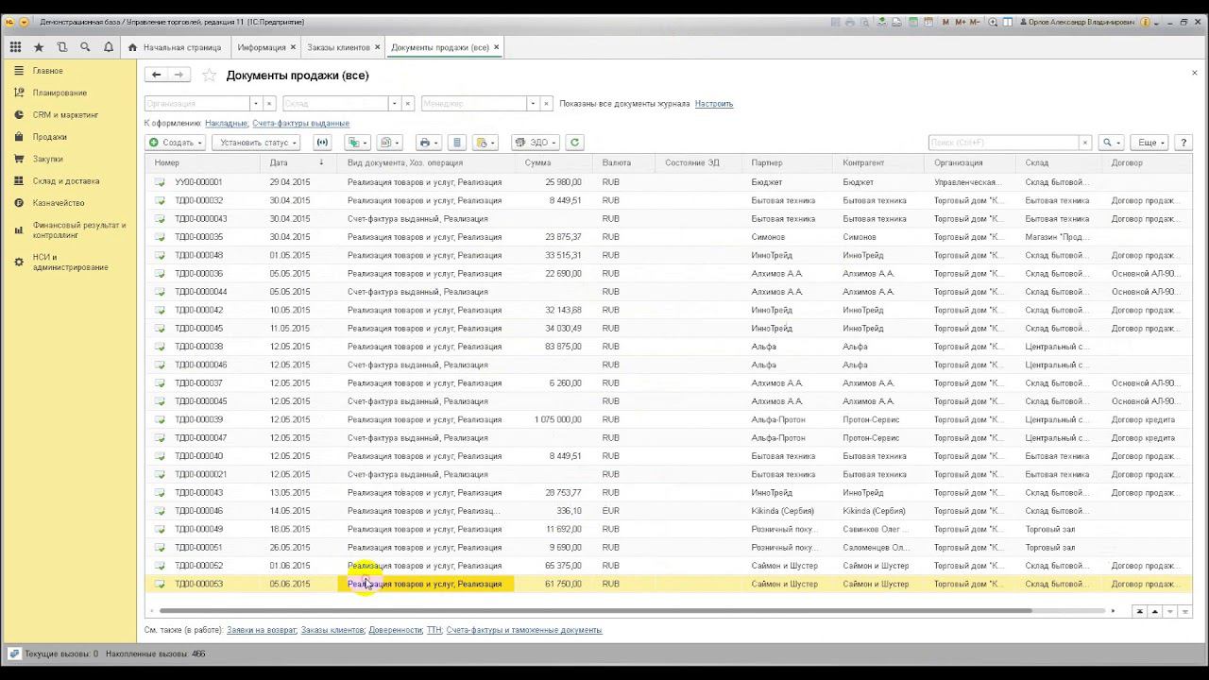Click the Настроить link
Image resolution: width=1209 pixels, height=680 pixels.
coord(714,104)
